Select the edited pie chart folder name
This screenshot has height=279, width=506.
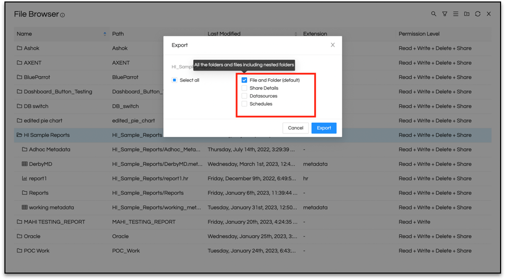pos(43,121)
